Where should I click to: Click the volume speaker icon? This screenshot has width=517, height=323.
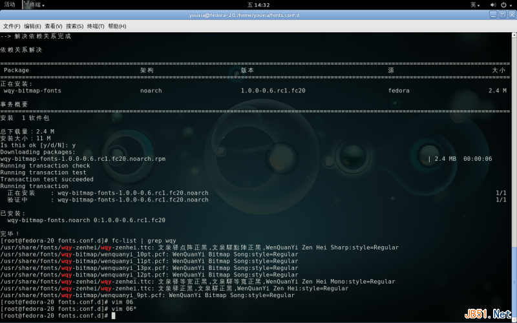click(493, 5)
